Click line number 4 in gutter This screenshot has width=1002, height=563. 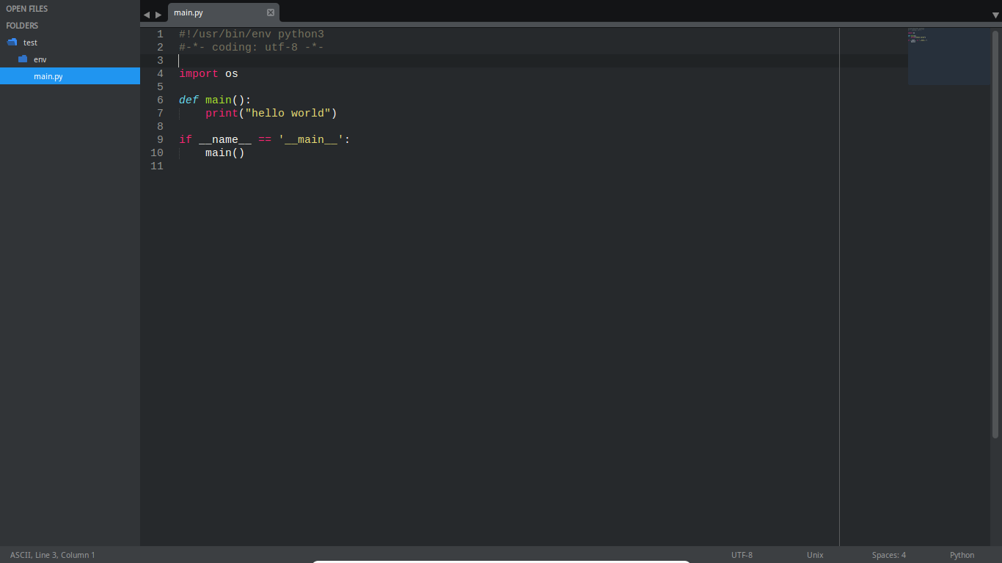160,74
